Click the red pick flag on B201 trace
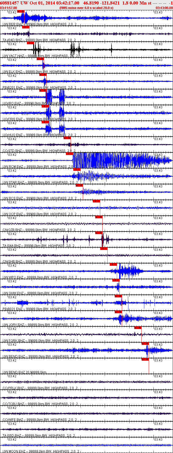Viewport: 173px width, 453px height. [43, 75]
